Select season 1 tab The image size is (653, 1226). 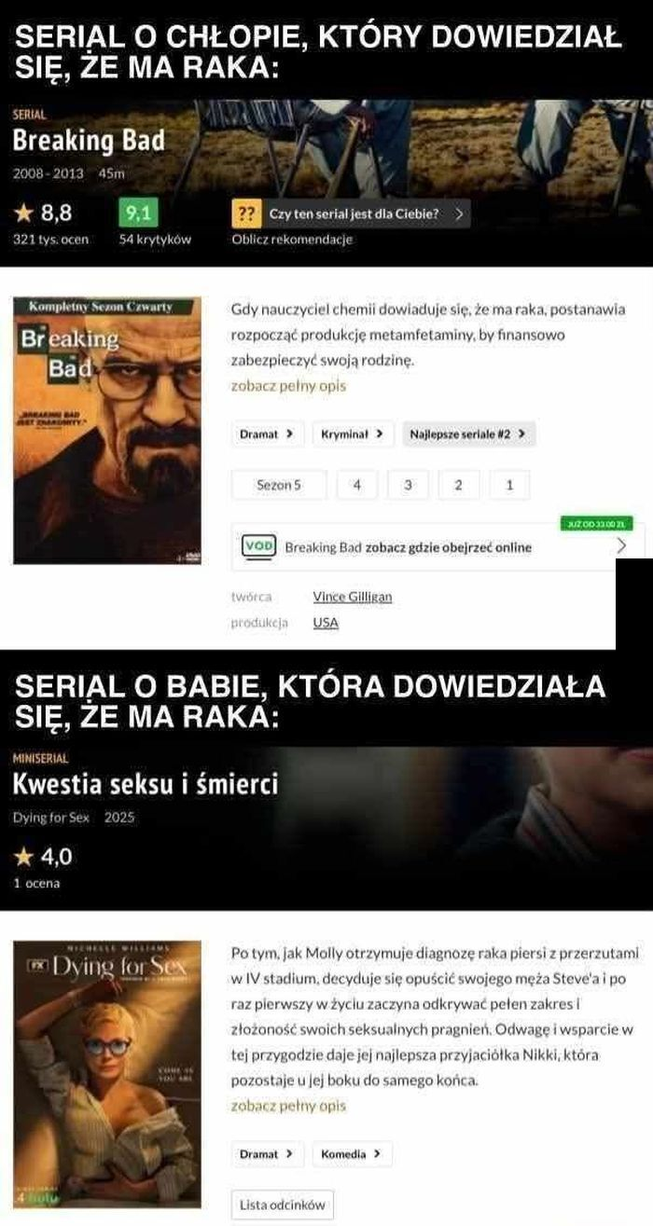point(509,485)
